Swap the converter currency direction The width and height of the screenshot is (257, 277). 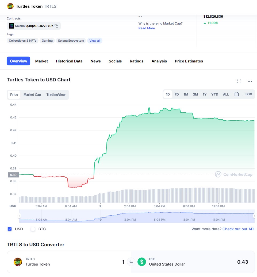[x=131, y=262]
